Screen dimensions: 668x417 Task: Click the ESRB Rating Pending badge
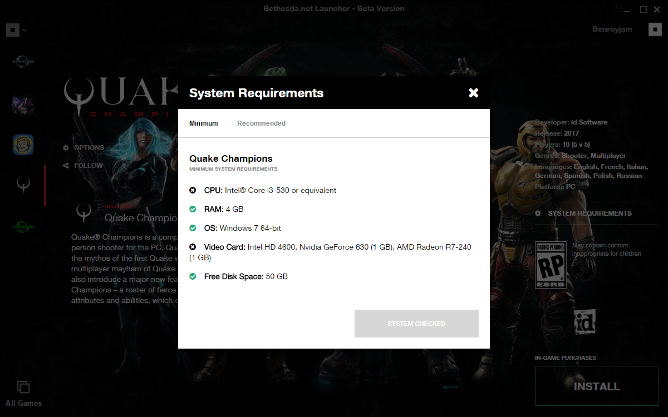coord(550,265)
